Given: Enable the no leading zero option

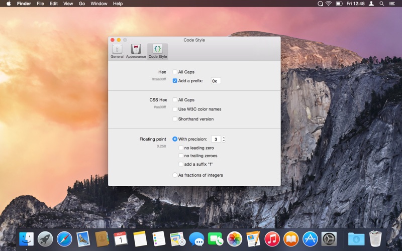Looking at the screenshot, I should 181,148.
